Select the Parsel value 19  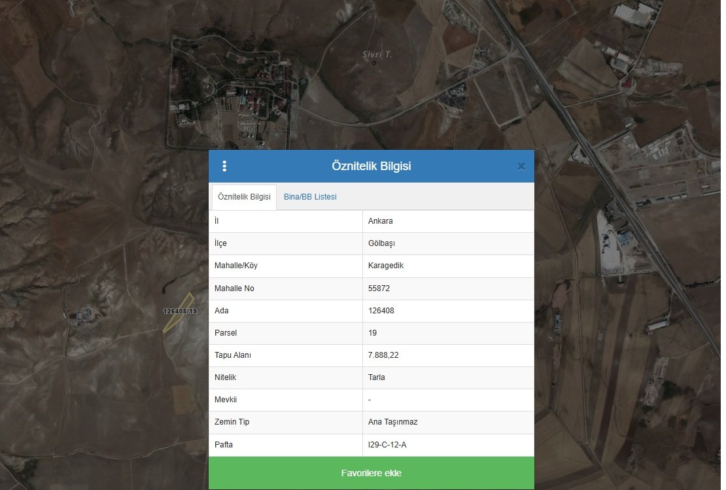pyautogui.click(x=373, y=333)
